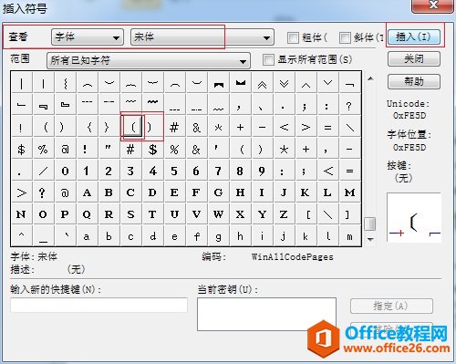Image resolution: width=456 pixels, height=364 pixels.
Task: Toggle the 粗体 bold checkbox
Action: pyautogui.click(x=294, y=37)
